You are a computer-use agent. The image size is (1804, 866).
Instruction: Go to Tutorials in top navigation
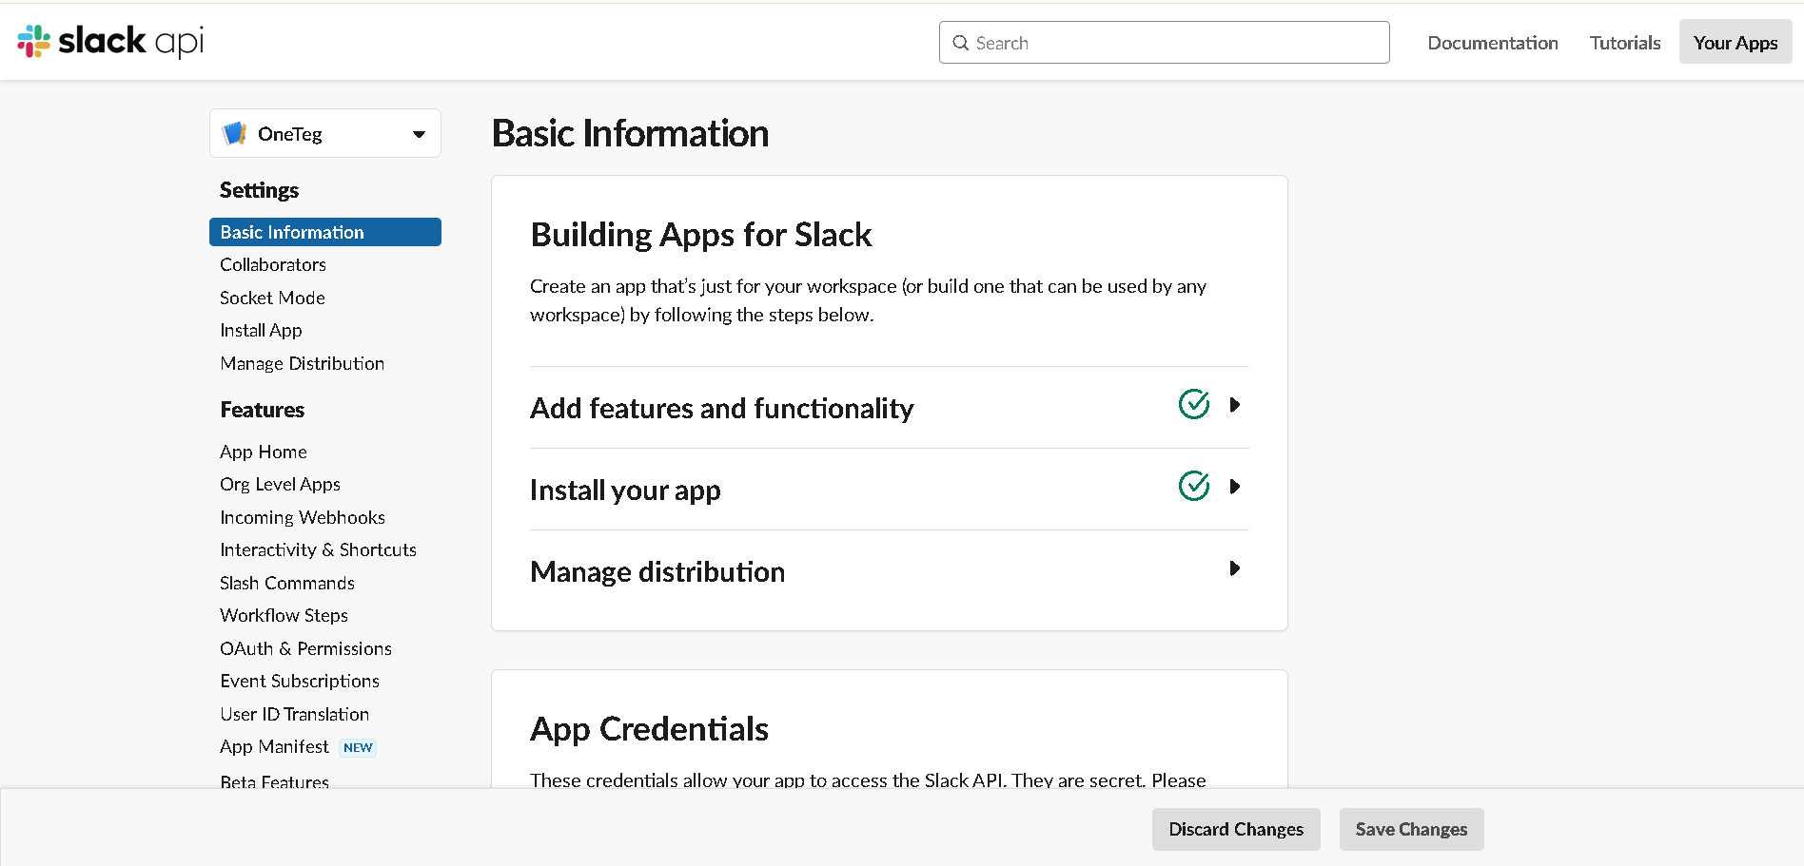(x=1624, y=43)
